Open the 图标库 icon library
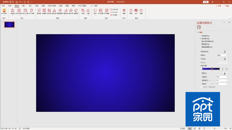The image size is (232, 130). [x=66, y=11]
